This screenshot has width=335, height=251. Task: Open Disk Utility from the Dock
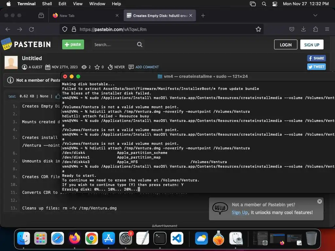point(236,238)
